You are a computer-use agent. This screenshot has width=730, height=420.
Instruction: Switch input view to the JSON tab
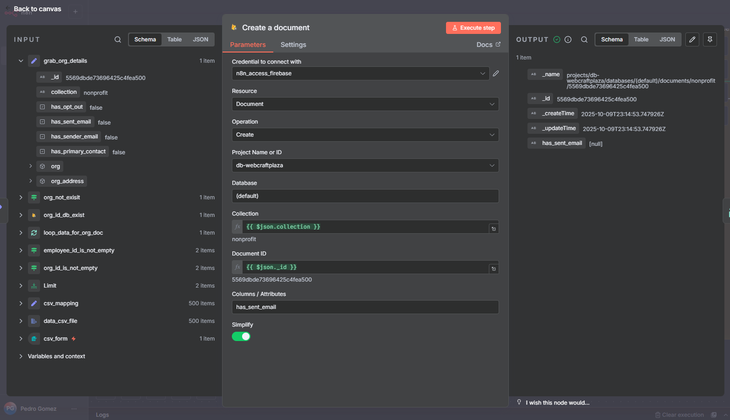pyautogui.click(x=201, y=39)
